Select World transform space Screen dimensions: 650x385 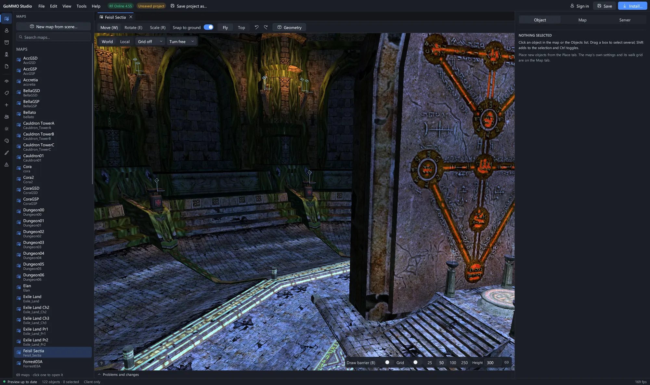[107, 42]
